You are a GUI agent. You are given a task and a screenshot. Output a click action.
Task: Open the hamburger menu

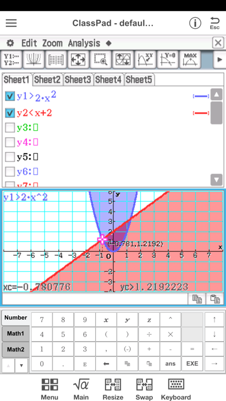pos(12,23)
